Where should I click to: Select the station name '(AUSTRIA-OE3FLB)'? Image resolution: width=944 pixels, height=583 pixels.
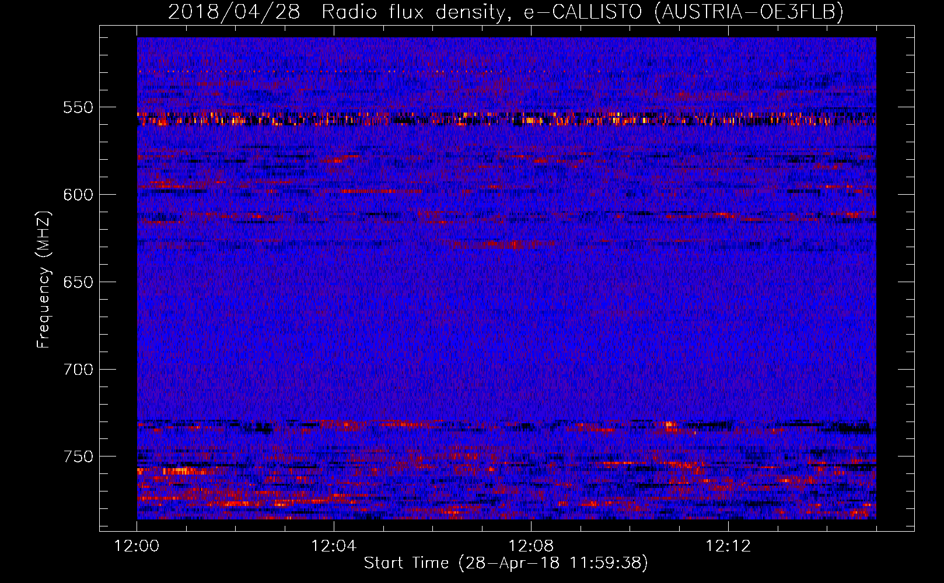[749, 12]
